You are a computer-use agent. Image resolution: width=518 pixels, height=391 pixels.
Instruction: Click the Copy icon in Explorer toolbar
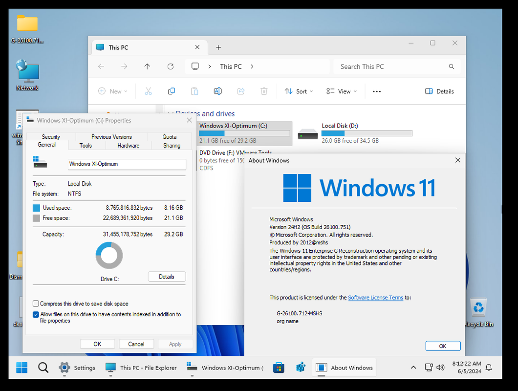coord(171,91)
